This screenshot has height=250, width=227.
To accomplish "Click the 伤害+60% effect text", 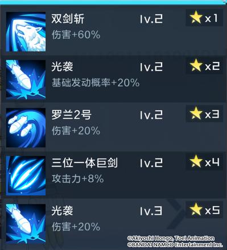I will (x=76, y=35).
